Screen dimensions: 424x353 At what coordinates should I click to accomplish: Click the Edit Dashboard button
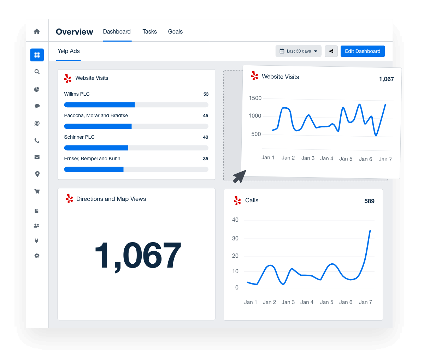pos(363,51)
